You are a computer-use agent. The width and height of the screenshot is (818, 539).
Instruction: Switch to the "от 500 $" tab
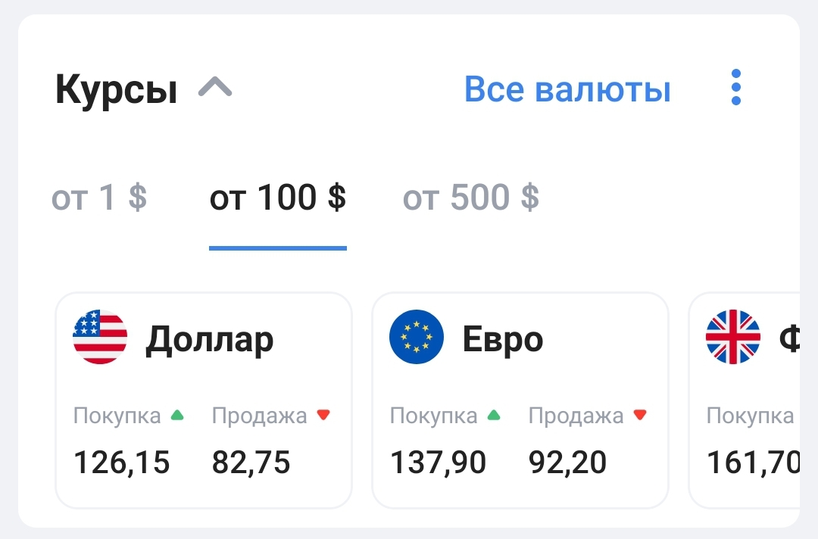471,198
